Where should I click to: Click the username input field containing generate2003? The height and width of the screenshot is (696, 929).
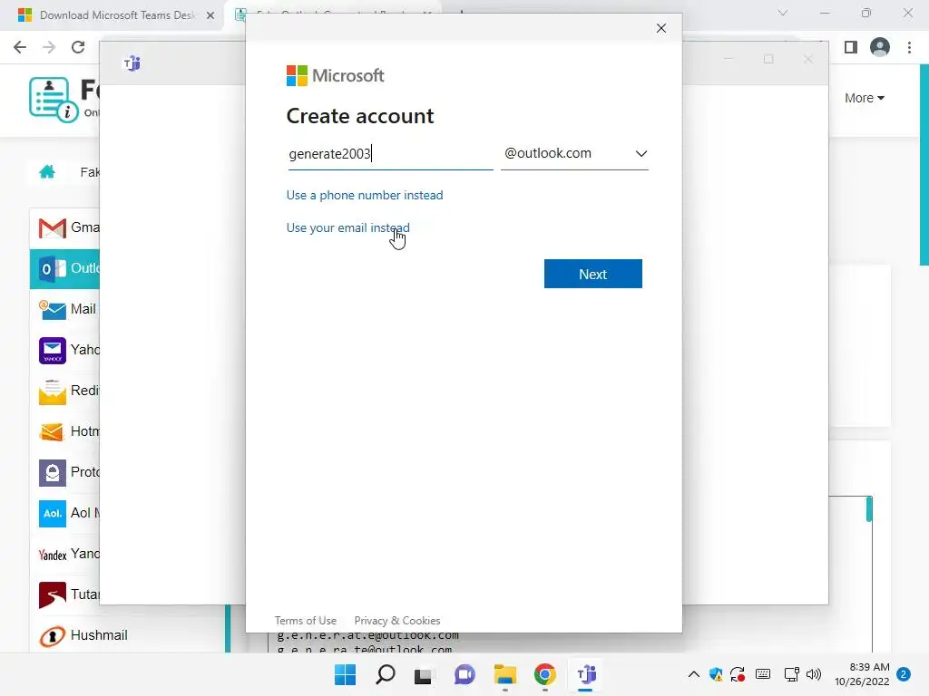point(390,154)
